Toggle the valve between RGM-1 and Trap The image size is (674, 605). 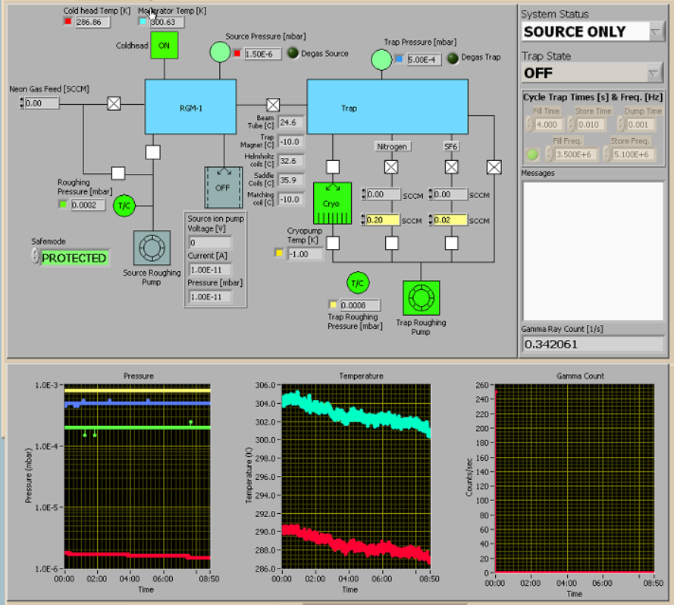click(x=273, y=105)
